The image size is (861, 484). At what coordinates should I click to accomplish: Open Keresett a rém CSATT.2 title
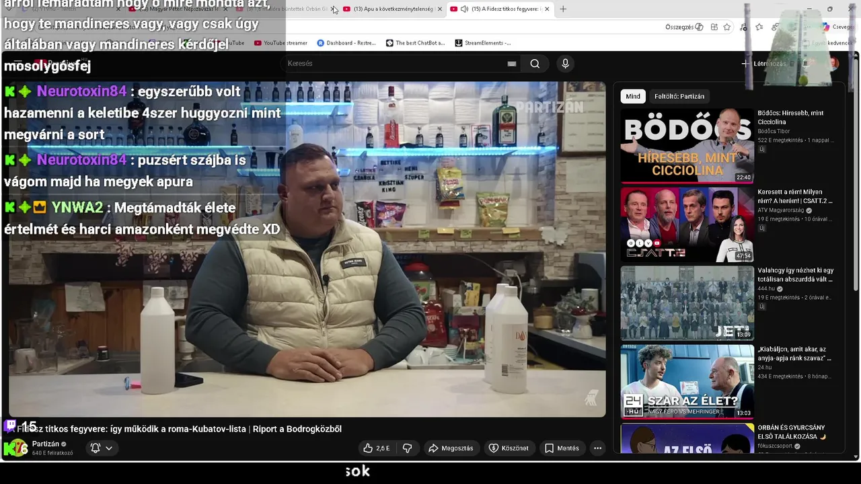tap(795, 196)
